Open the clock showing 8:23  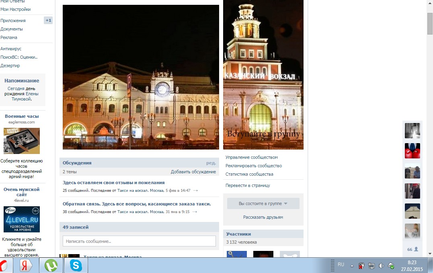[412, 265]
